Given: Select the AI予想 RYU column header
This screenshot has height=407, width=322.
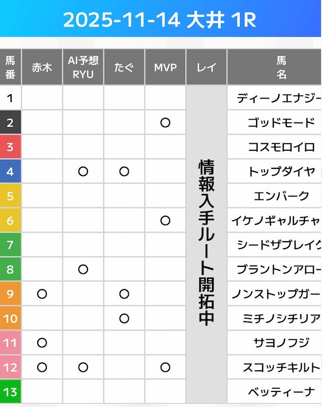Looking at the screenshot, I should [x=83, y=67].
